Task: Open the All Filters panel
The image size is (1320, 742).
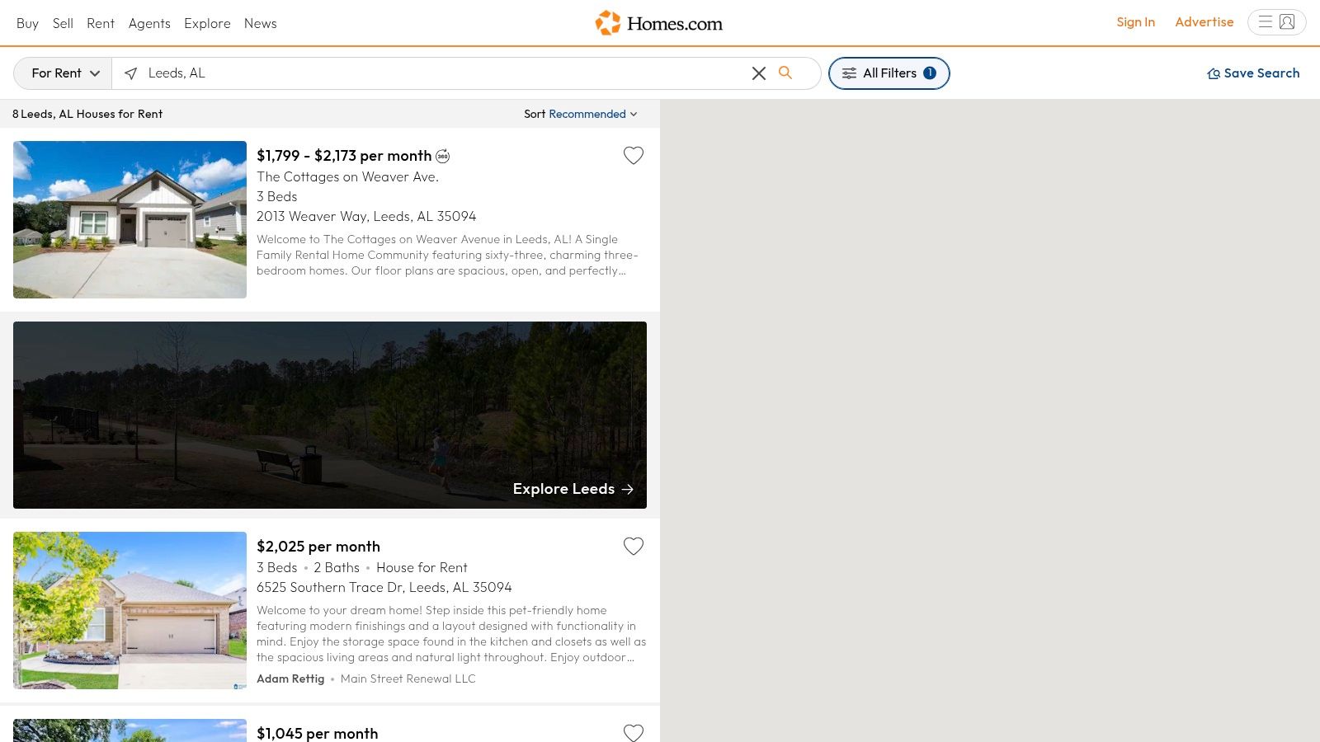Action: [x=889, y=73]
